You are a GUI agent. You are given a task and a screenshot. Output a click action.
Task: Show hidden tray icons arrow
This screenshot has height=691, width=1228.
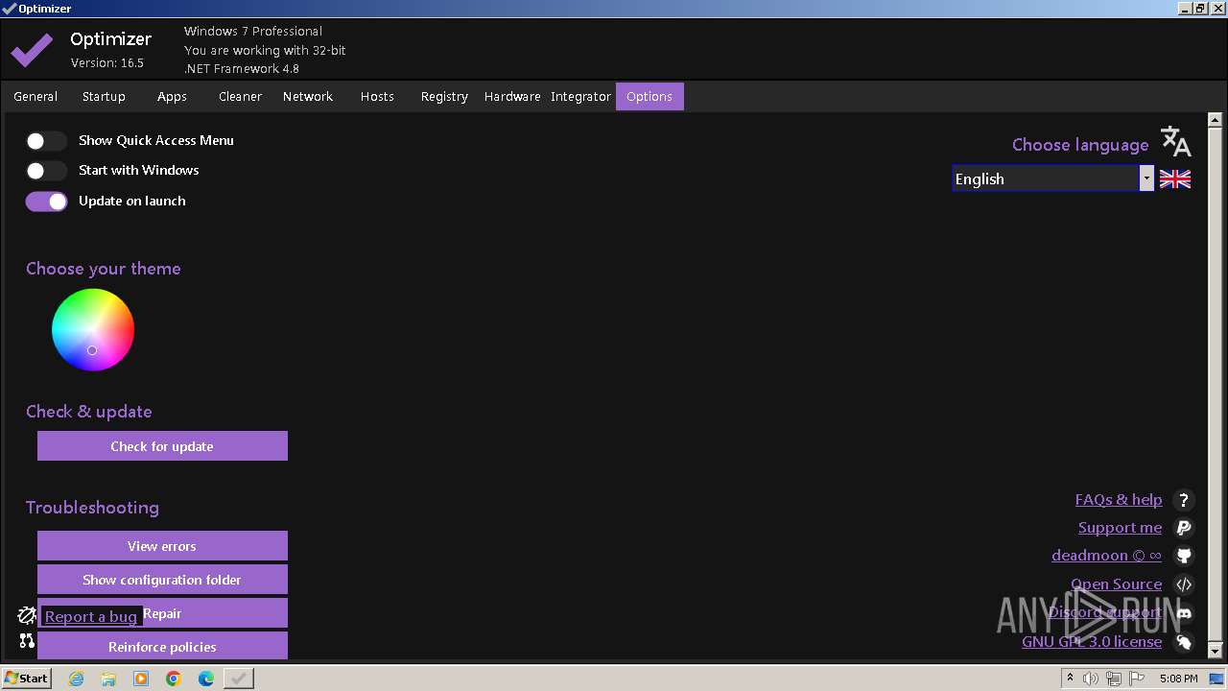[x=1070, y=679]
